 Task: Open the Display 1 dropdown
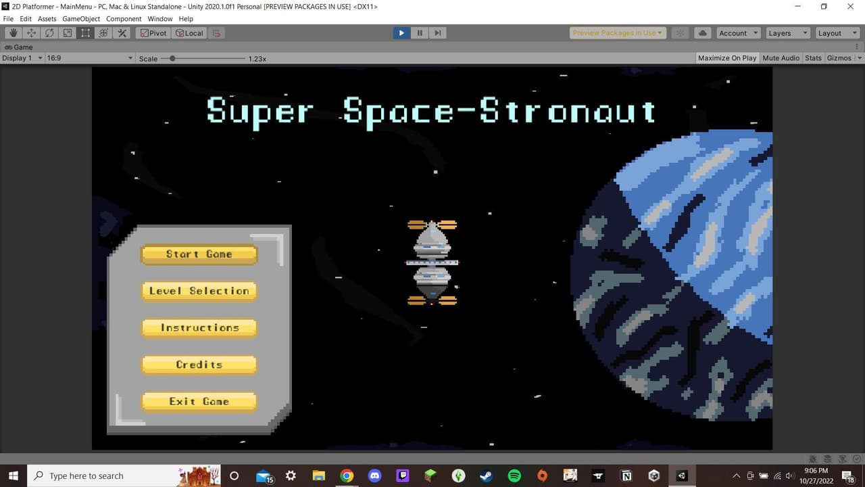pos(22,58)
